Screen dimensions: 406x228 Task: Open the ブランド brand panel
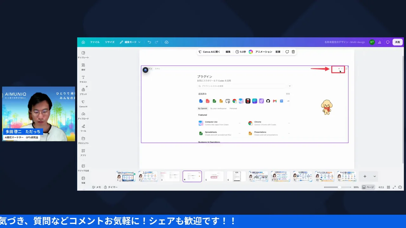[x=83, y=92]
